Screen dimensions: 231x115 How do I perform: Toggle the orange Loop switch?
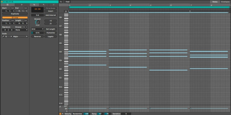point(15,18)
